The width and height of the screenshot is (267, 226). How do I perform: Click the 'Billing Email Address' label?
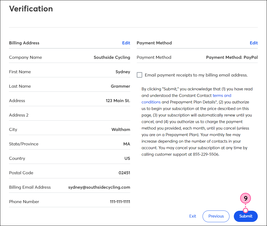30,187
